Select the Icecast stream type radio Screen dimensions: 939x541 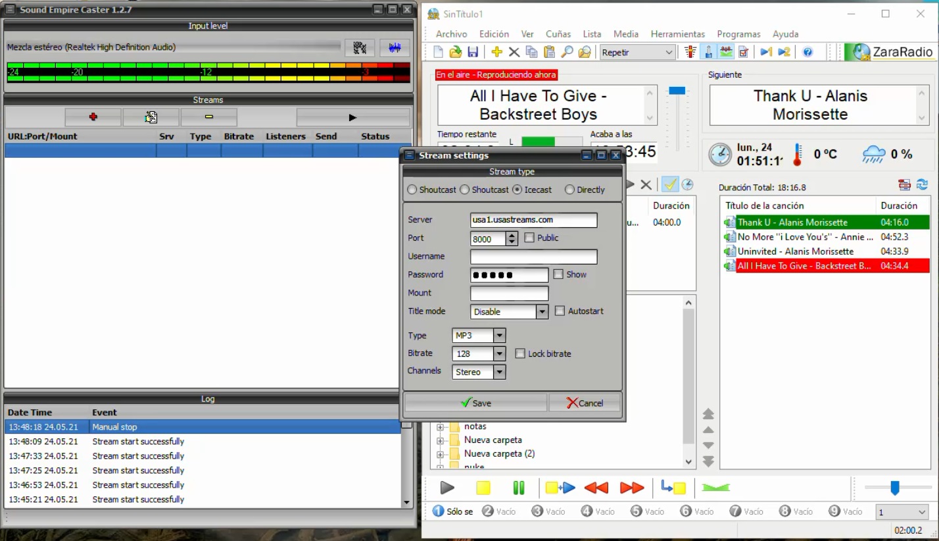pyautogui.click(x=518, y=190)
